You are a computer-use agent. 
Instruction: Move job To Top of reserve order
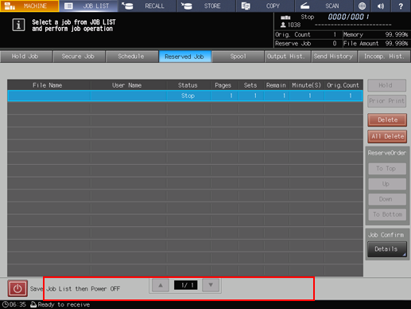click(x=387, y=169)
